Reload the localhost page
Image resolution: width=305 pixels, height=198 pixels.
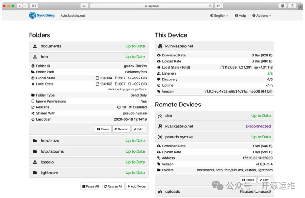click(x=210, y=6)
